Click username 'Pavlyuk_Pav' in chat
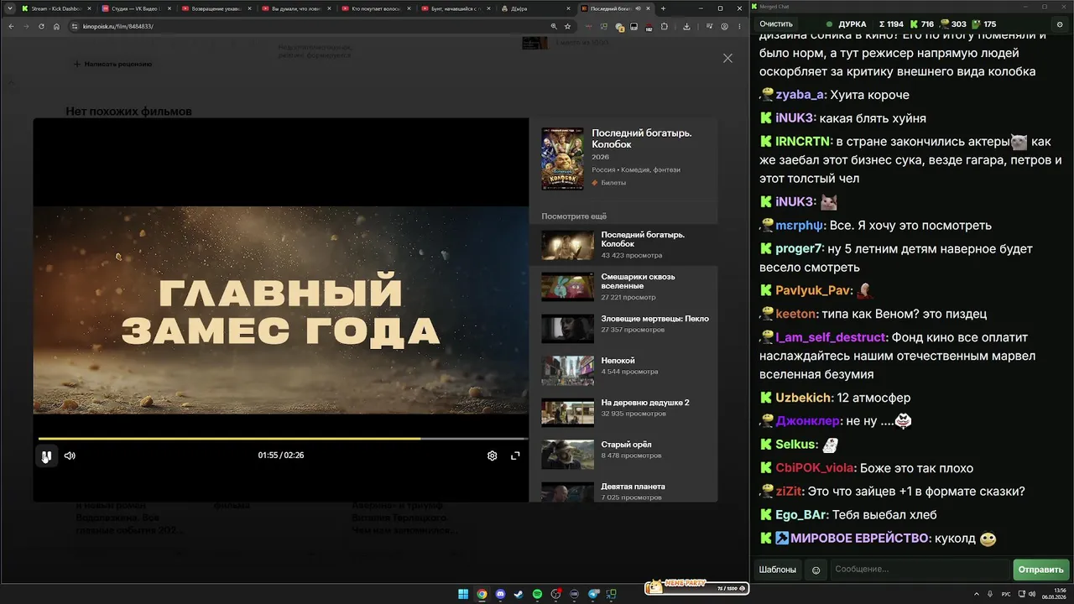The image size is (1074, 604). point(813,290)
